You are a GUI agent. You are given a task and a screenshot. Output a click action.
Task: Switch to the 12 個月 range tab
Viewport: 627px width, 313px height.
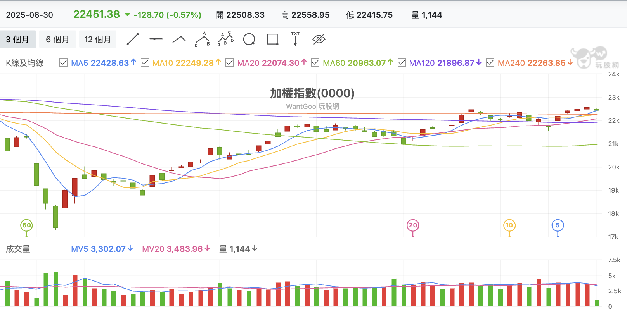(97, 40)
